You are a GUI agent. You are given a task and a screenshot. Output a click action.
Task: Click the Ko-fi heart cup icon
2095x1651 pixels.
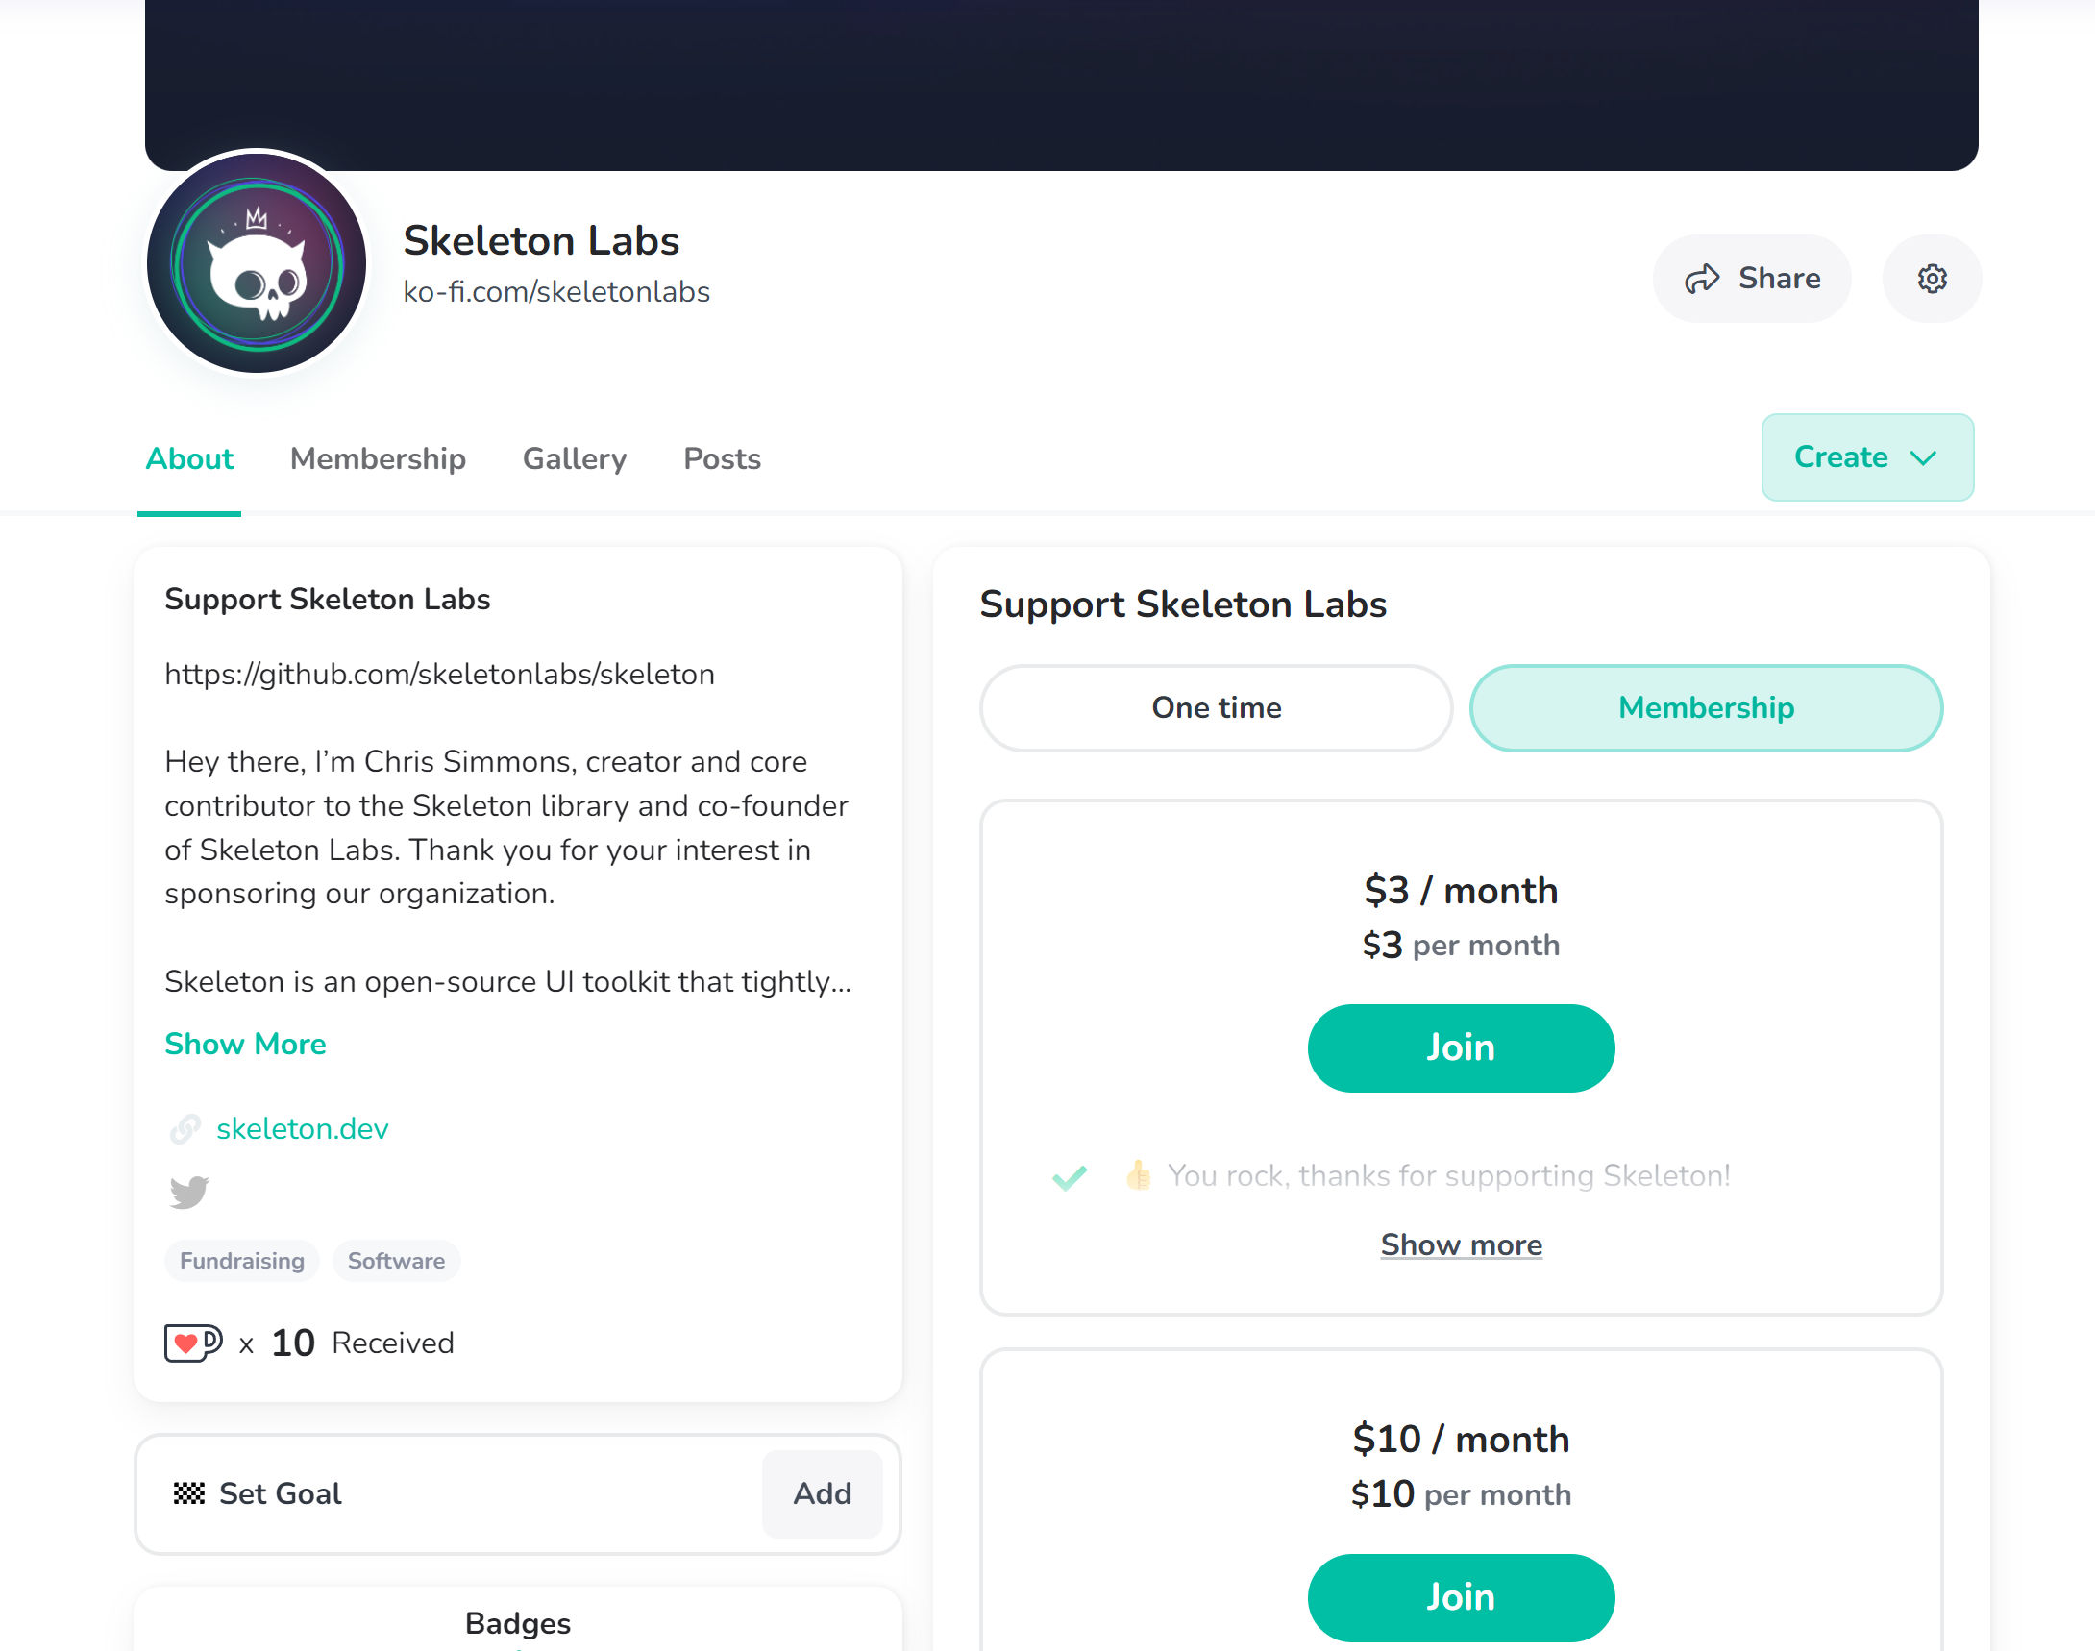tap(192, 1342)
